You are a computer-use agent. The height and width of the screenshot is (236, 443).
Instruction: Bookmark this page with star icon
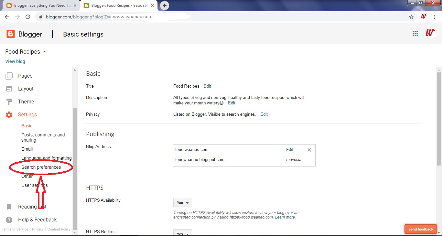point(411,17)
